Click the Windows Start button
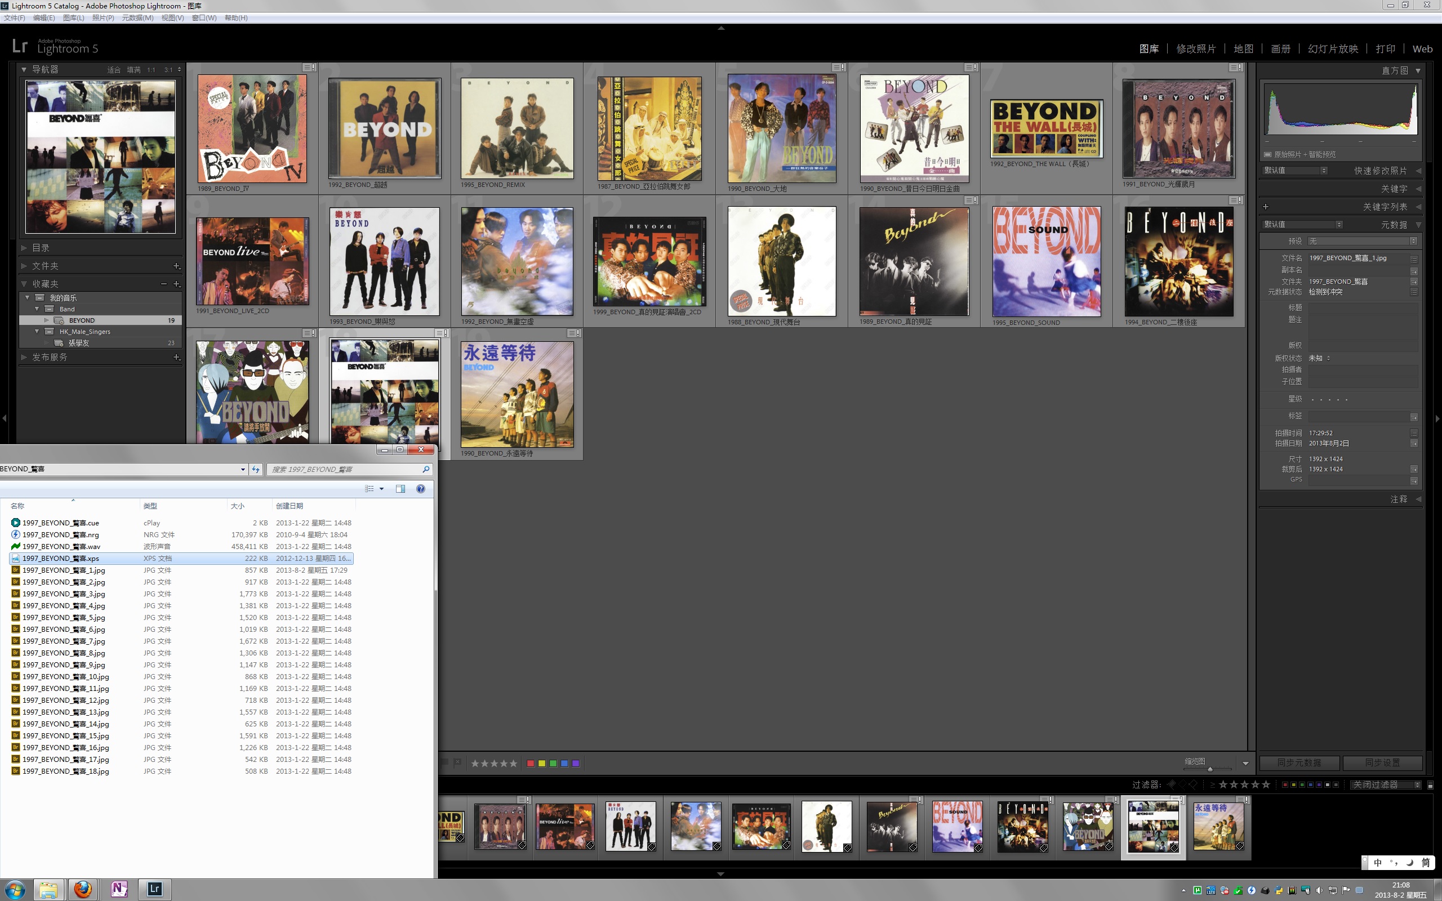The image size is (1442, 901). [14, 889]
